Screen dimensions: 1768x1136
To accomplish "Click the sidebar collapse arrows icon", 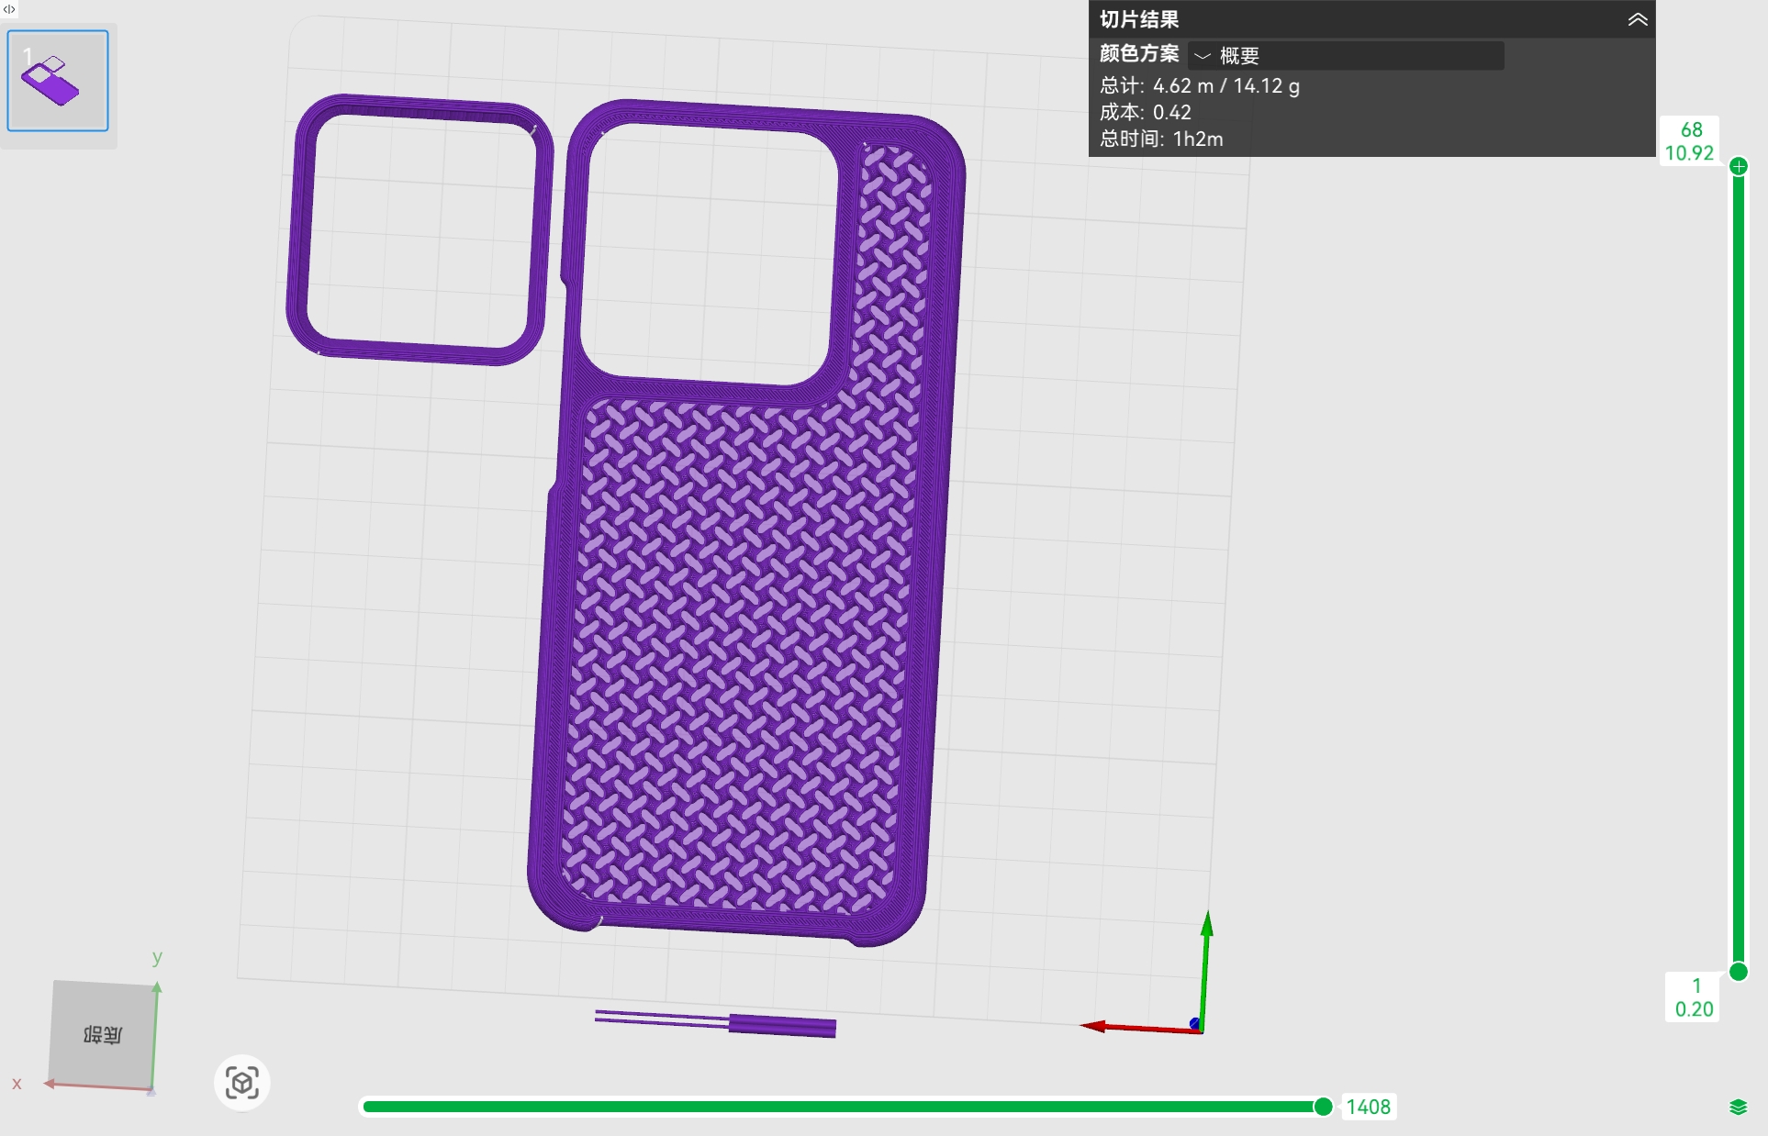I will tap(9, 9).
